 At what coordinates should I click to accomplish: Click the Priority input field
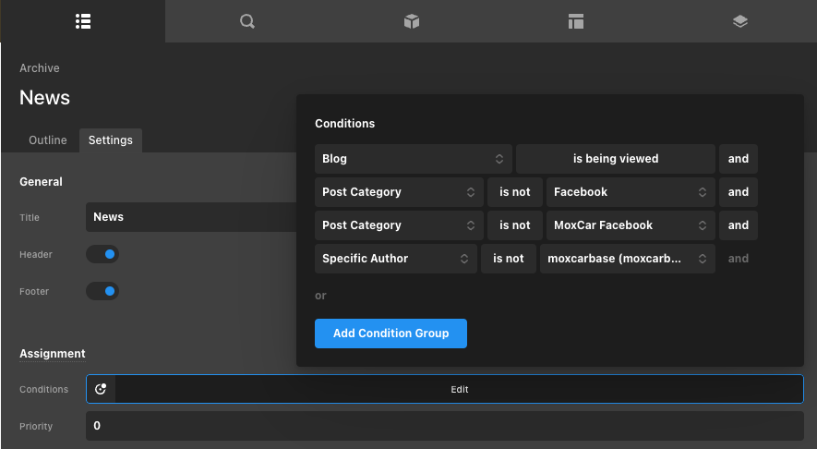(x=444, y=426)
